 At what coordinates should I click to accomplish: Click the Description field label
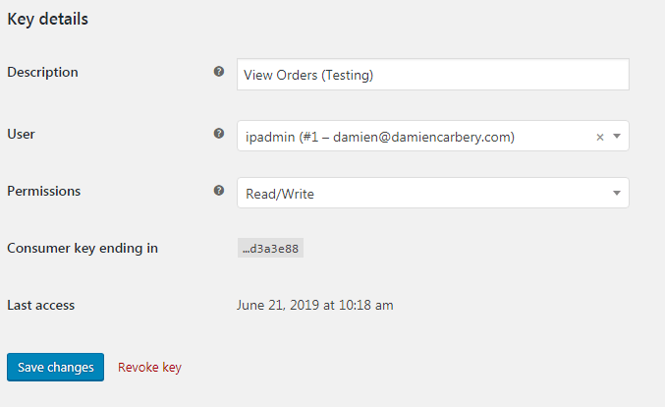tap(42, 72)
